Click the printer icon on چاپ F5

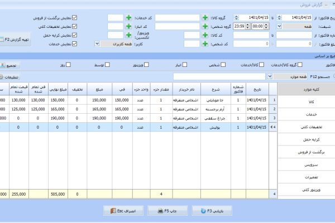(x=160, y=211)
